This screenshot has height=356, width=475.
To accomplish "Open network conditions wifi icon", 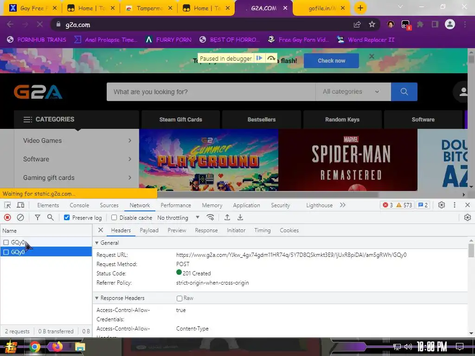I will click(210, 217).
